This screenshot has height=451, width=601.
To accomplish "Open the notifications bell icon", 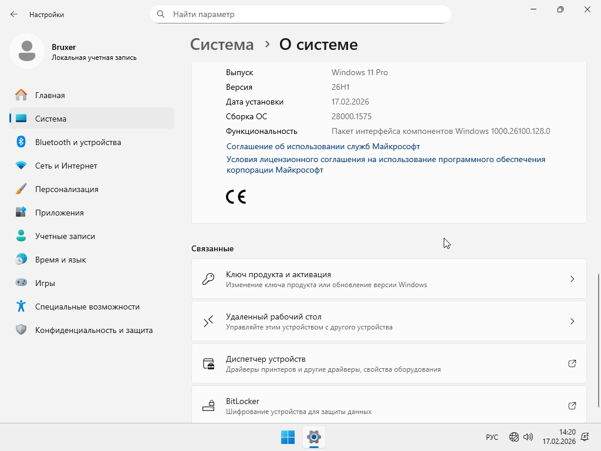I will click(x=585, y=437).
